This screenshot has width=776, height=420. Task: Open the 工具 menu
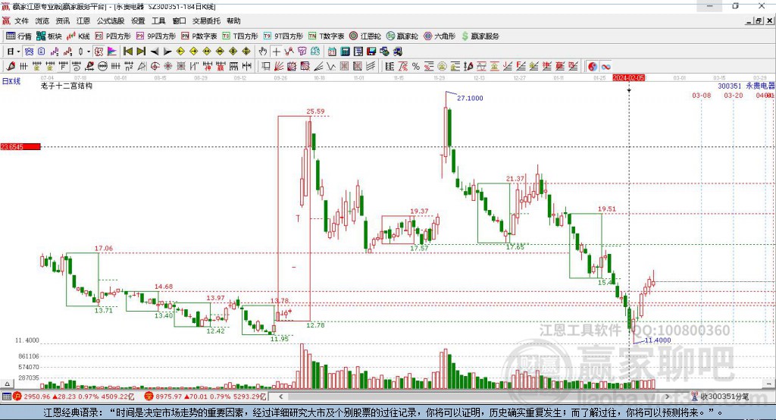coord(158,20)
